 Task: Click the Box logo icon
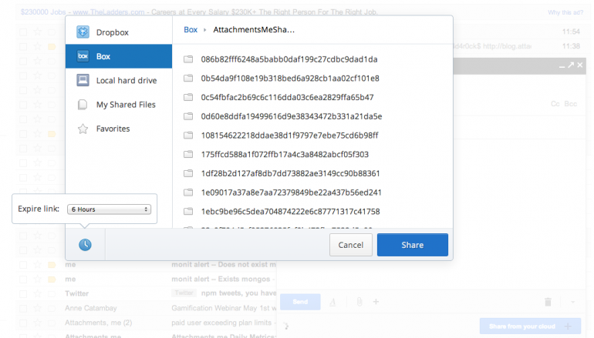tap(82, 56)
